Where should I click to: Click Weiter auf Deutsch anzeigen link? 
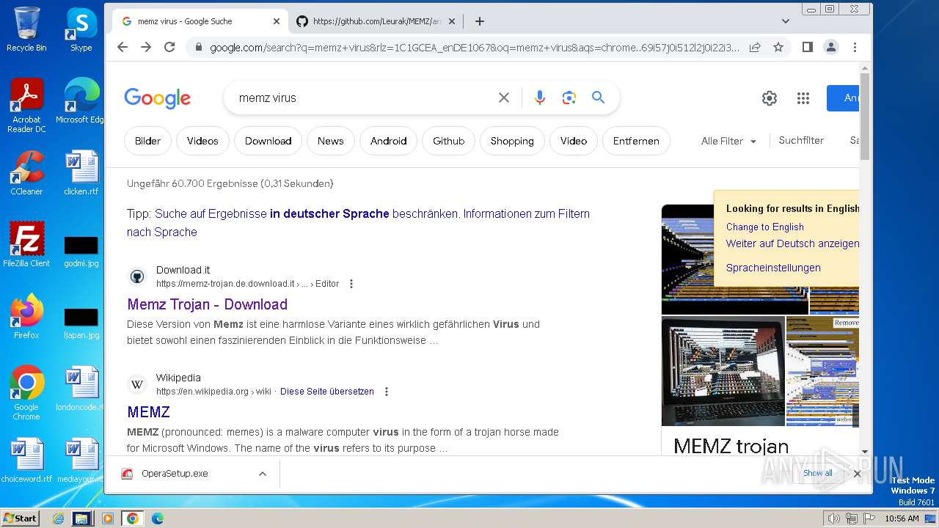coord(792,243)
